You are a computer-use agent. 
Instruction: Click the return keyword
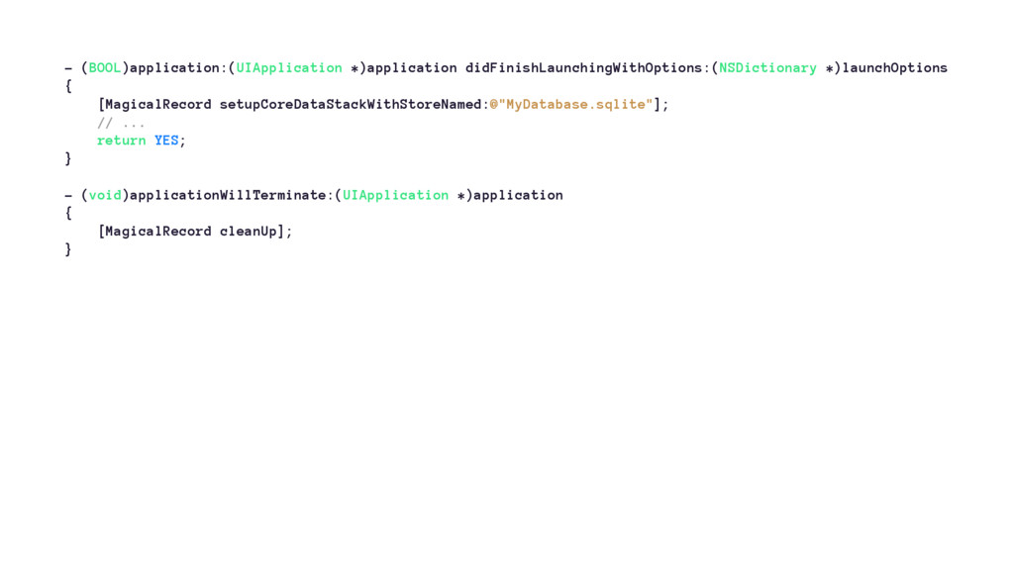coord(121,141)
